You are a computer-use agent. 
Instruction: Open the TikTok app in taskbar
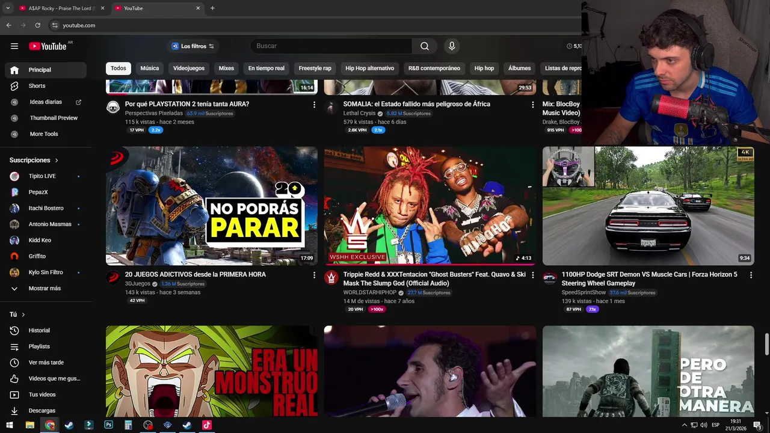[207, 425]
